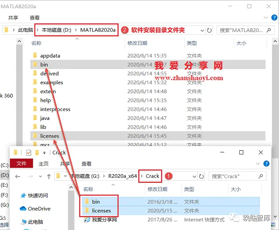This screenshot has height=230, width=279.
Task: Expand address history dropdown in MATLAB2020a window
Action: click(x=202, y=30)
